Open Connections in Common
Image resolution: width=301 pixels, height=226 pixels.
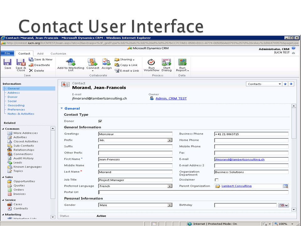[x=23, y=154]
